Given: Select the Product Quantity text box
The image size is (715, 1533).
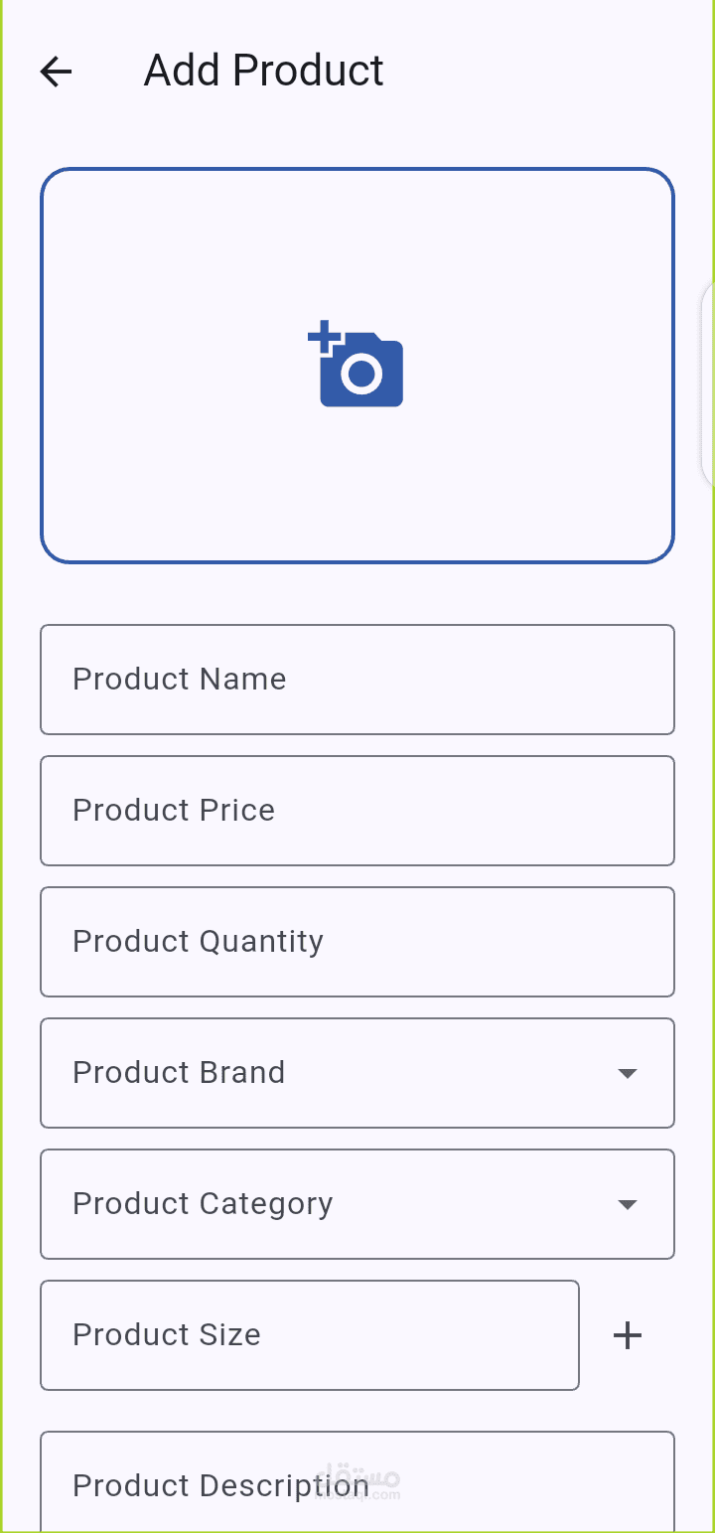Looking at the screenshot, I should 357,942.
